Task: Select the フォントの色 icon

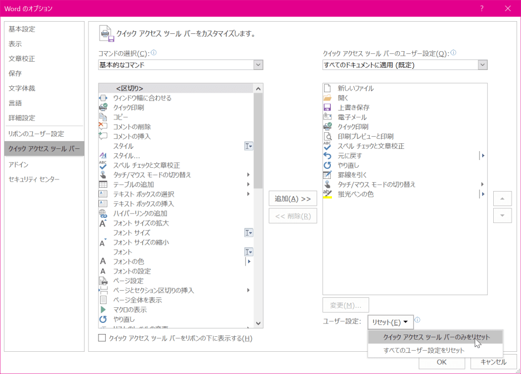Action: [103, 261]
